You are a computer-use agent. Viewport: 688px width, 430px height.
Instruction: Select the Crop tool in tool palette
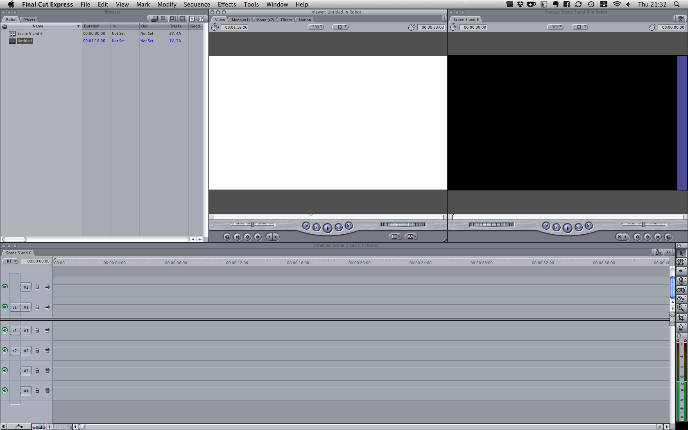pos(681,317)
